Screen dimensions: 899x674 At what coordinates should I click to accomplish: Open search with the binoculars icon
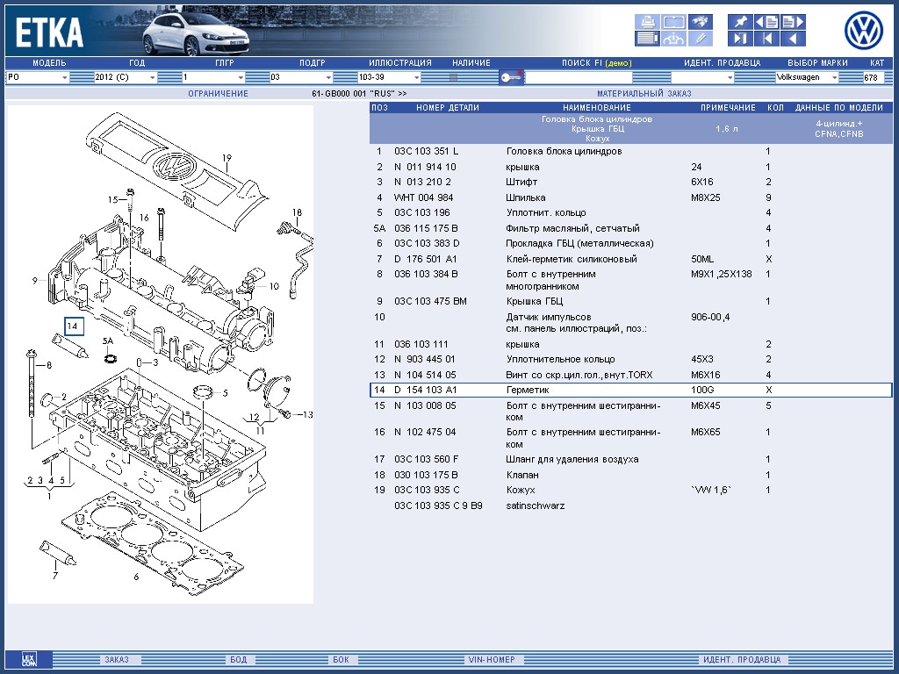click(700, 21)
